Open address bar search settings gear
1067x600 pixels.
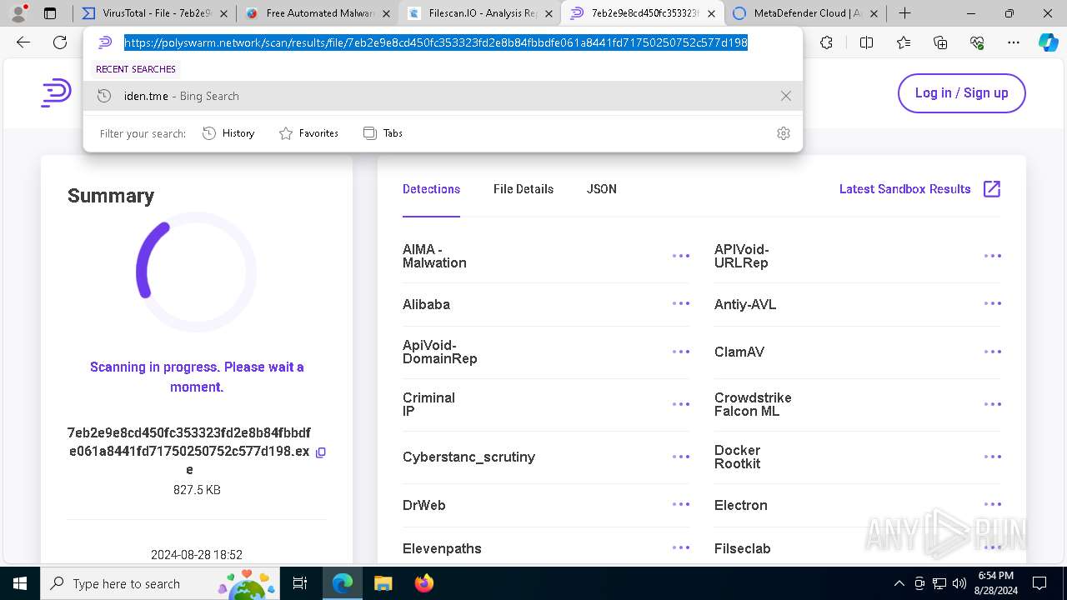(x=783, y=133)
